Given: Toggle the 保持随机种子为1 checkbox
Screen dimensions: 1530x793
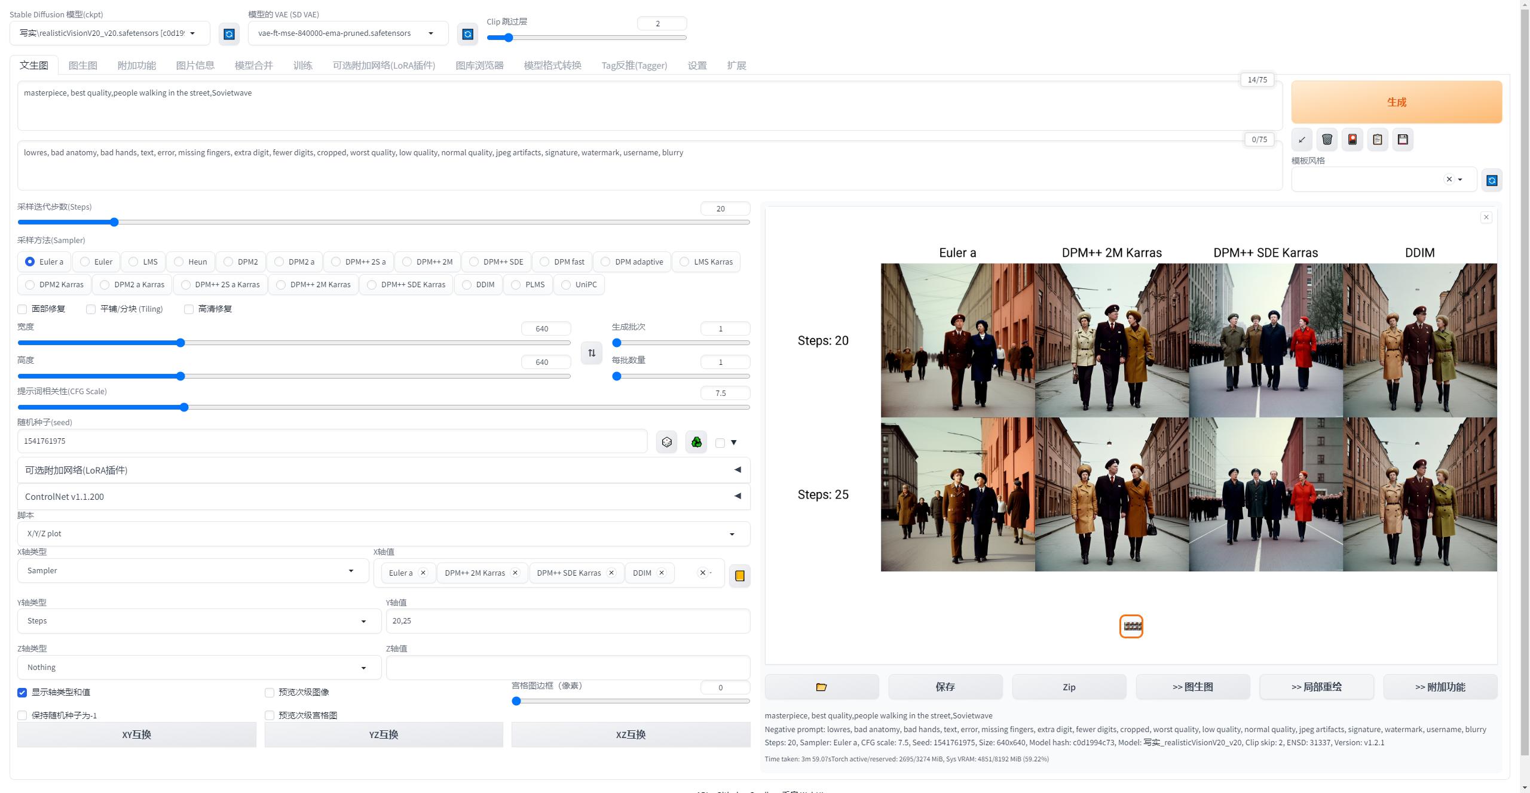Looking at the screenshot, I should [x=22, y=714].
